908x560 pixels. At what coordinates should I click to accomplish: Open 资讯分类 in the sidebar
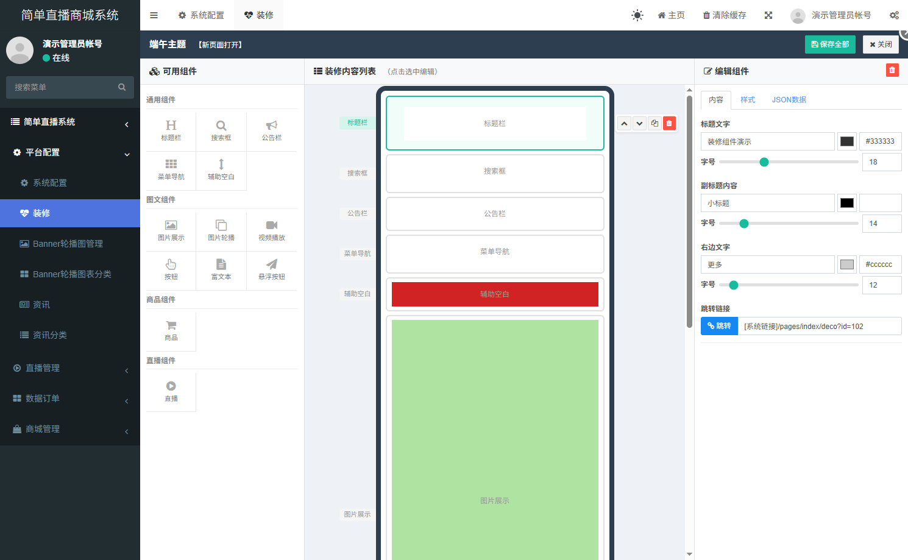pyautogui.click(x=70, y=335)
